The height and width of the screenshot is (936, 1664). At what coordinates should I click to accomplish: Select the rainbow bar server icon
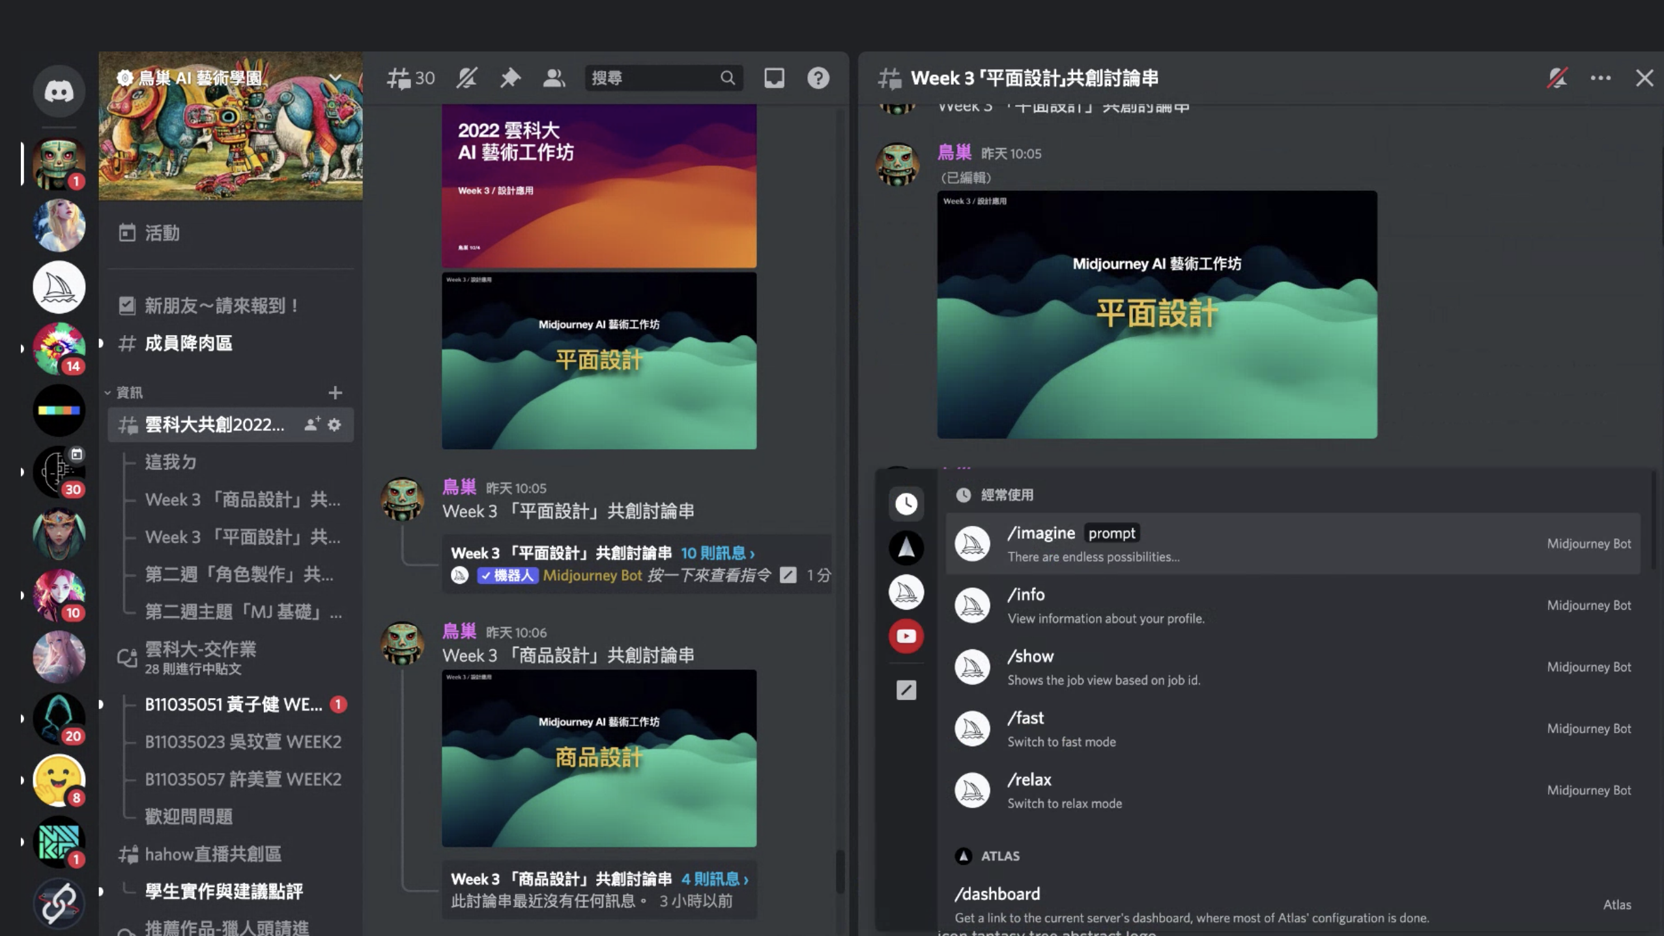coord(59,410)
